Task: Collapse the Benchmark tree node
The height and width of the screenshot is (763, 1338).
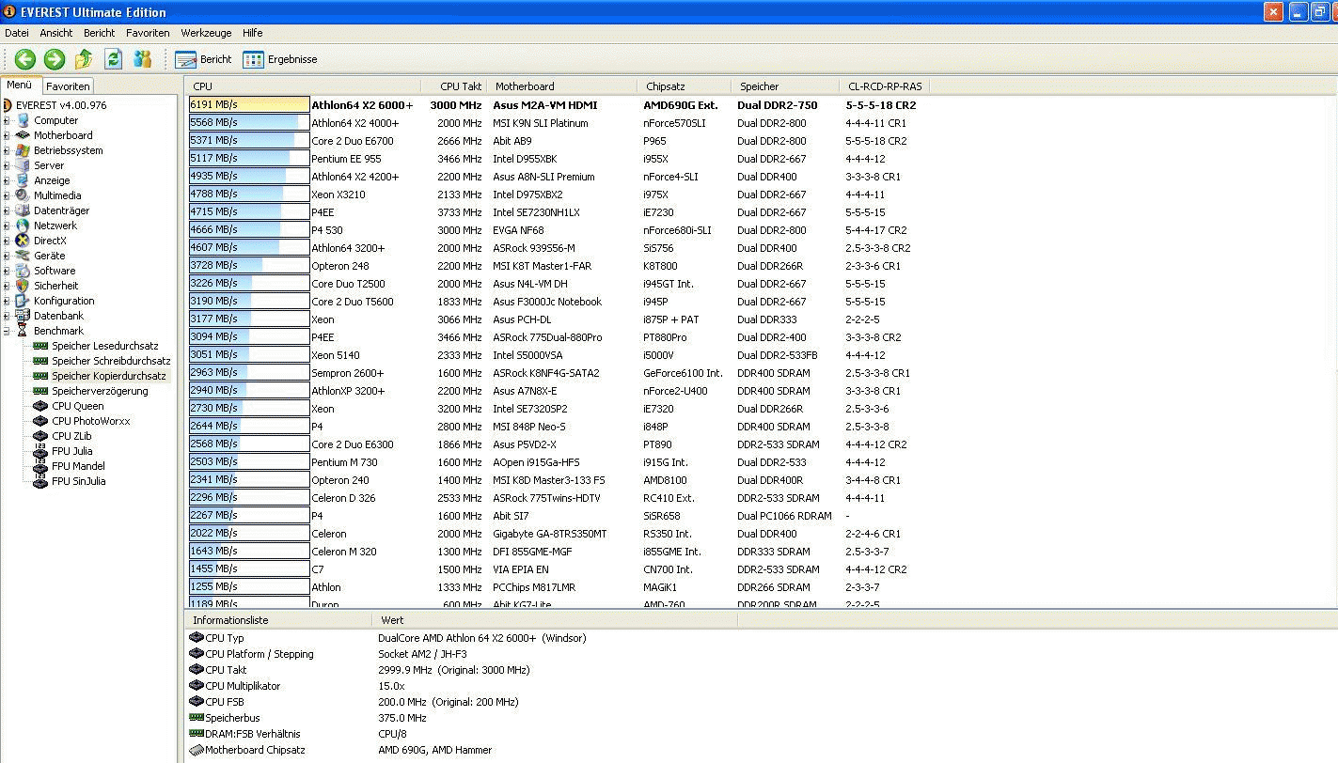Action: [x=7, y=331]
